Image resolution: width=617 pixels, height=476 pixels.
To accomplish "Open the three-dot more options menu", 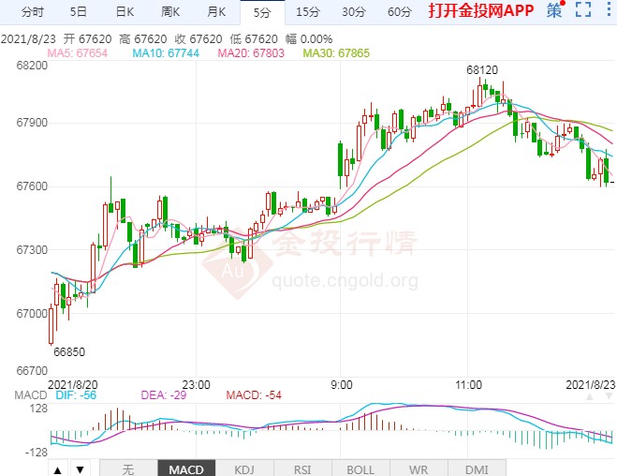I will [609, 9].
